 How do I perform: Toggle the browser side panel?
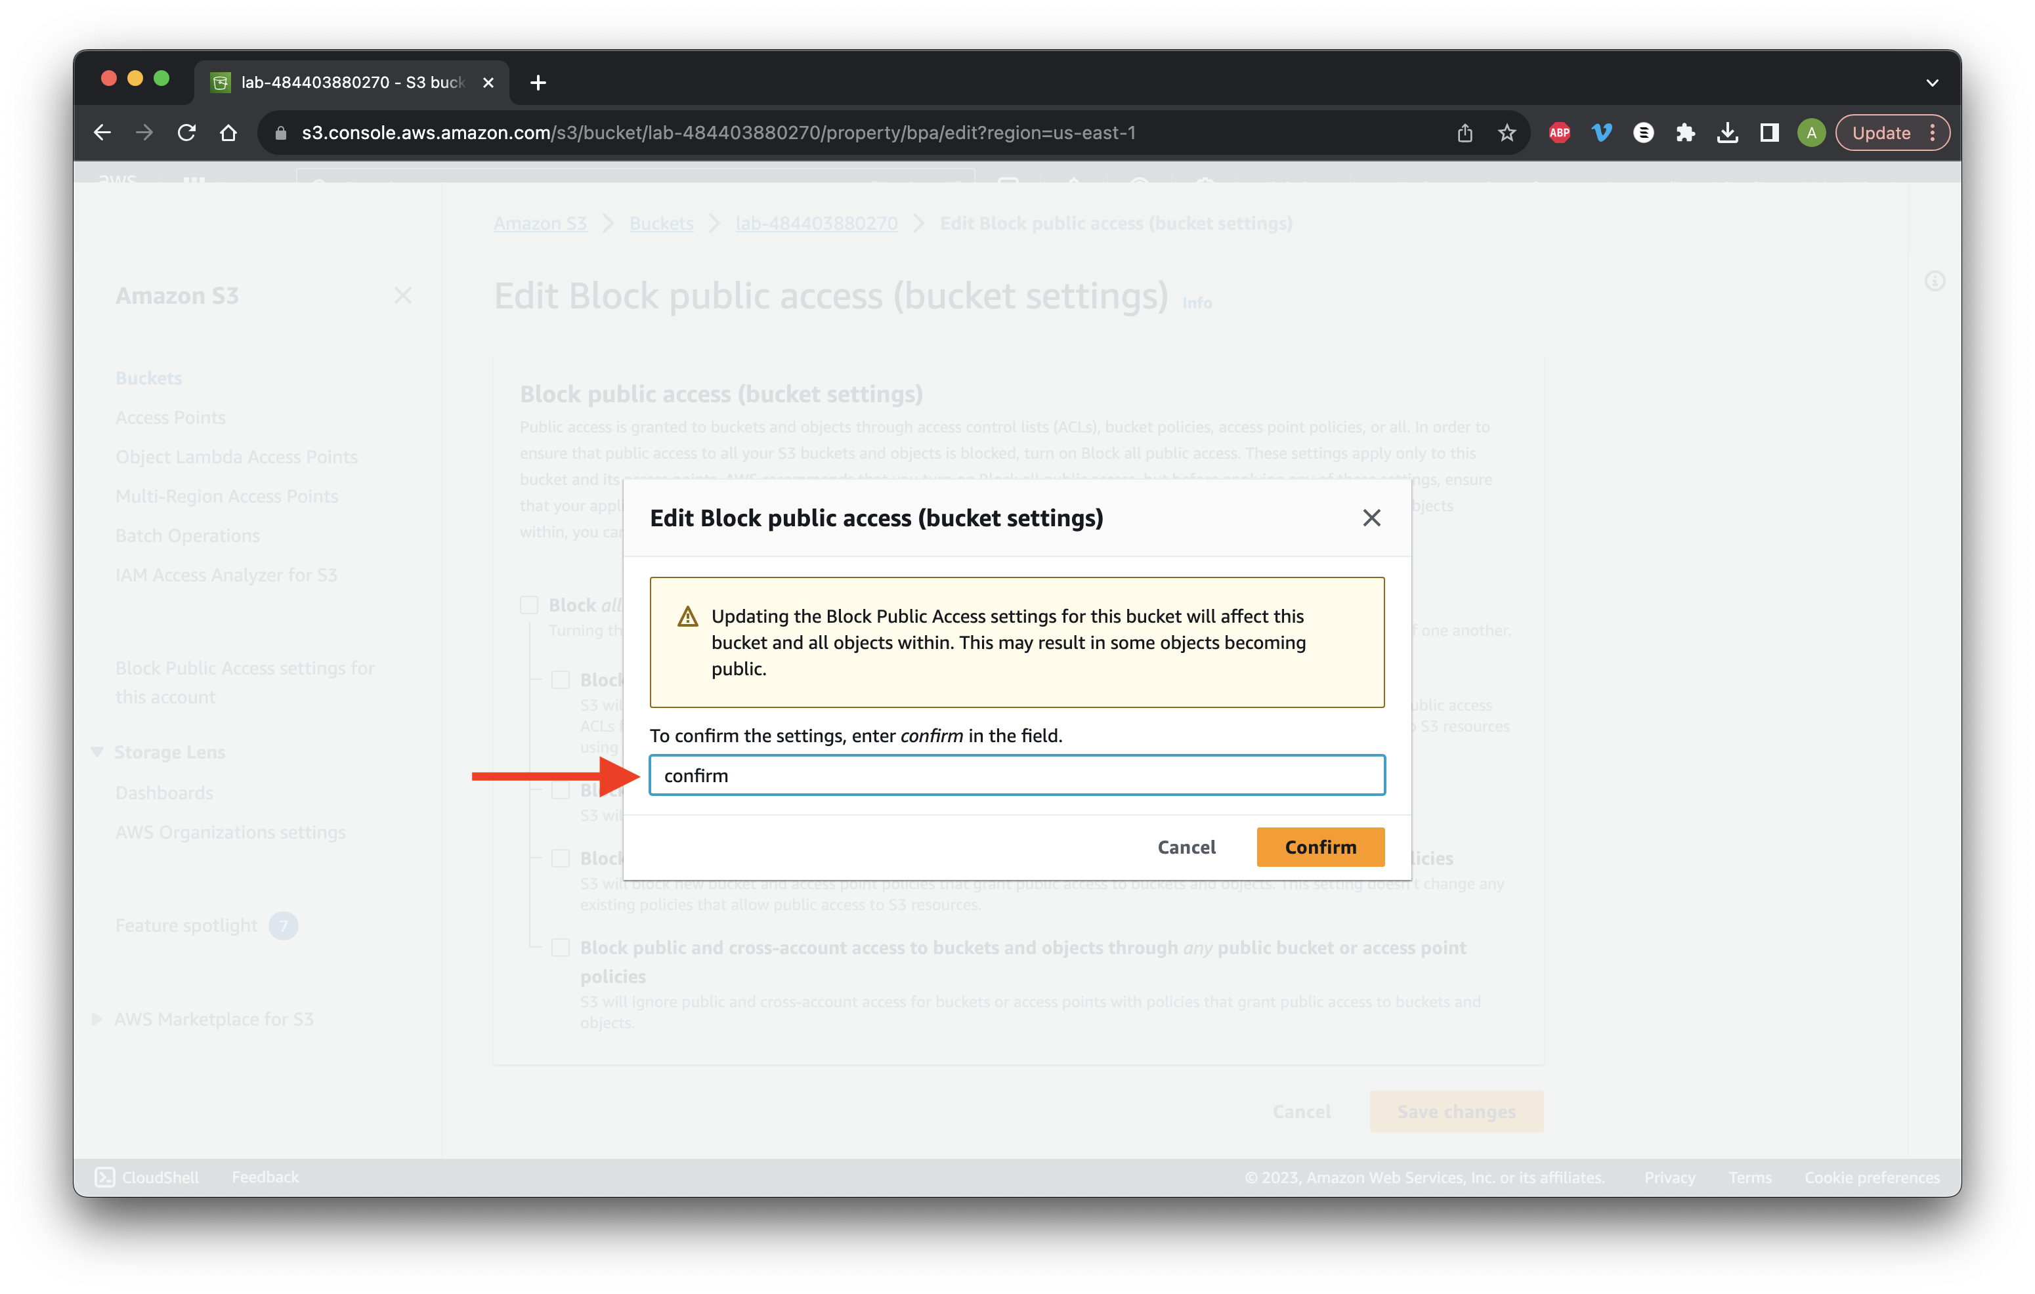[x=1768, y=133]
